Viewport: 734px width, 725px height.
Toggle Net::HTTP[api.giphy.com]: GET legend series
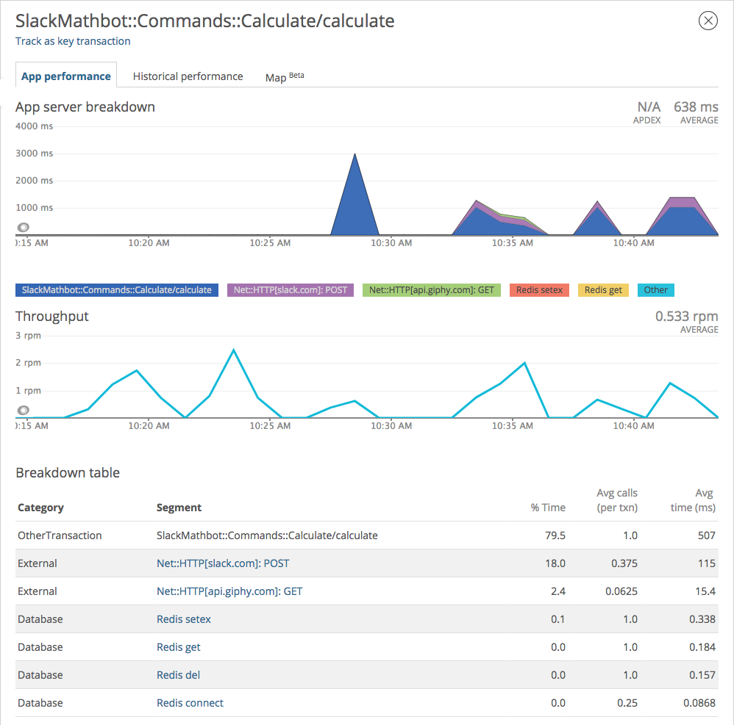coord(432,290)
